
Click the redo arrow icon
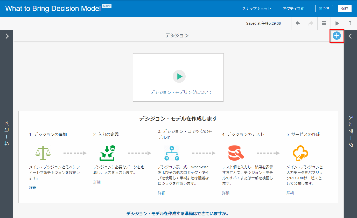coord(311,23)
